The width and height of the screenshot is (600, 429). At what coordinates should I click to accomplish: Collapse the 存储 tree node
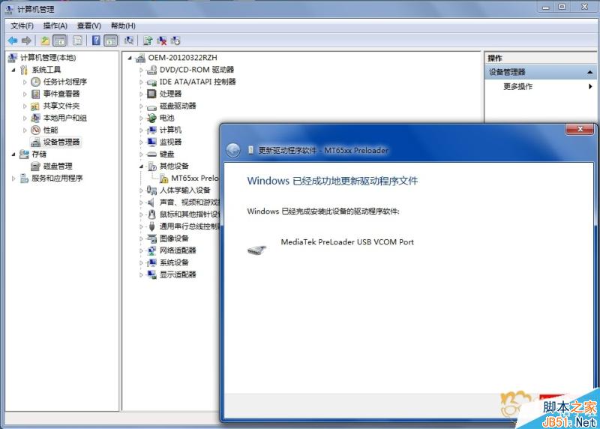pyautogui.click(x=13, y=154)
